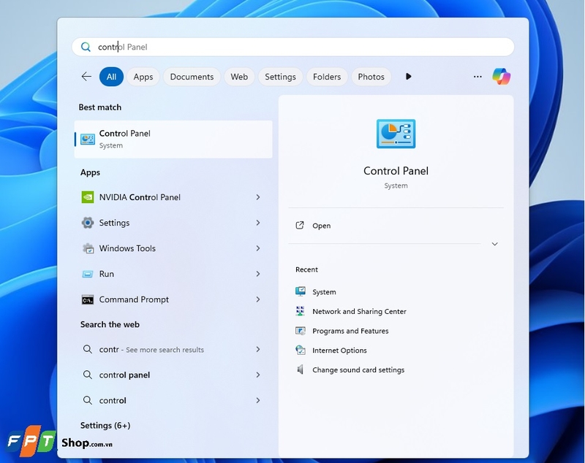Expand the NVIDIA Control Panel chevron
This screenshot has width=585, height=463.
[x=258, y=197]
